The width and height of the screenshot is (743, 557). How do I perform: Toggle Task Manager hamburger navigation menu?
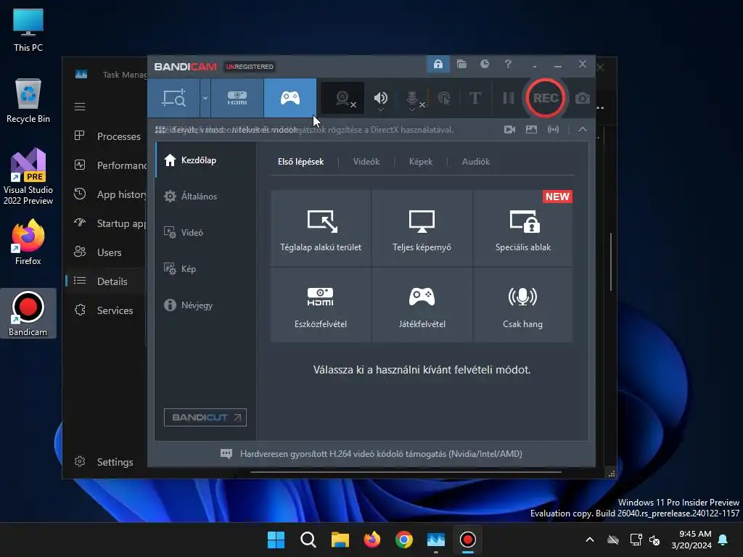point(80,107)
